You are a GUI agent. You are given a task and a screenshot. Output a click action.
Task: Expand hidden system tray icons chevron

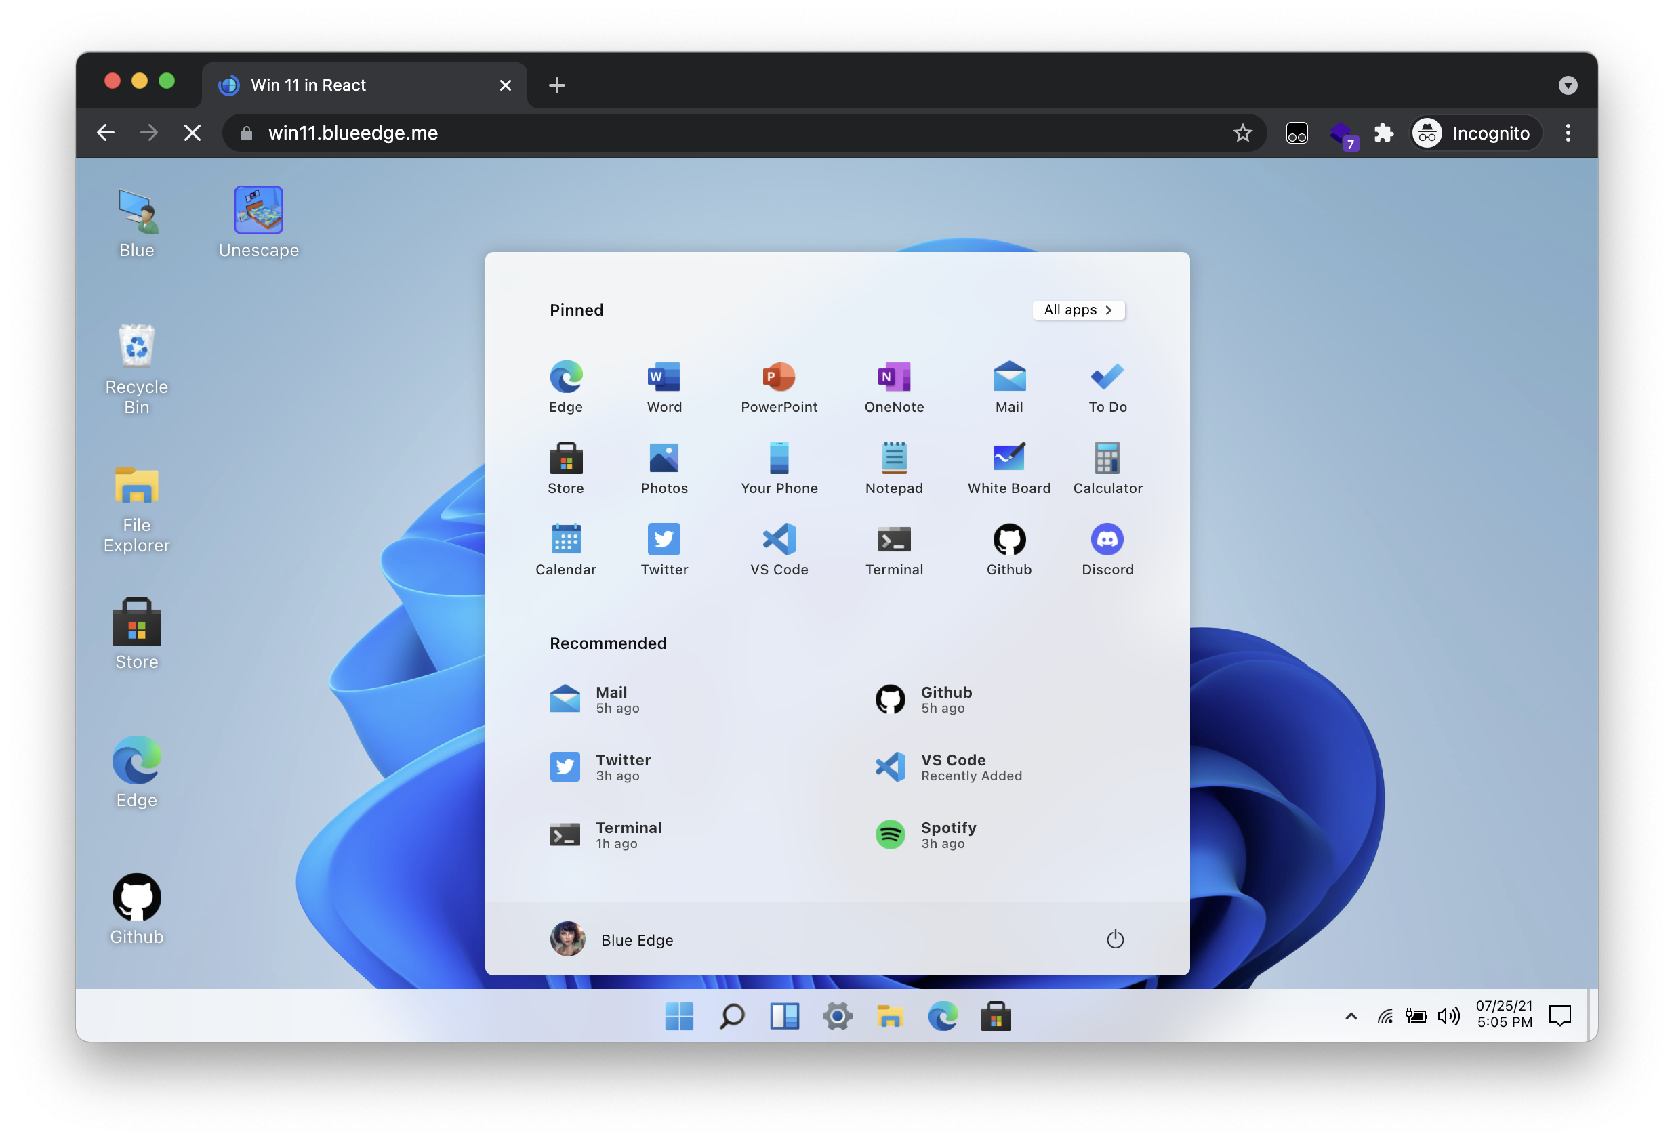(1351, 1017)
